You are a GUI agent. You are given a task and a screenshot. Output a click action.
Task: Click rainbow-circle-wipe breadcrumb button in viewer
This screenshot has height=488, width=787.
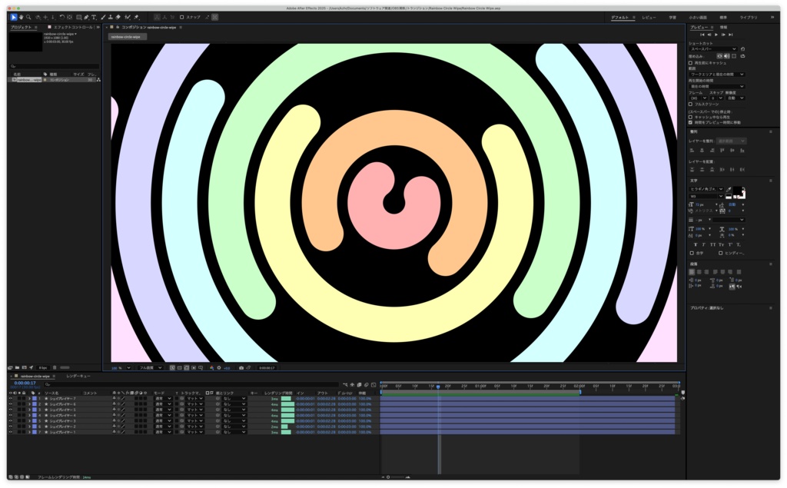click(x=126, y=37)
